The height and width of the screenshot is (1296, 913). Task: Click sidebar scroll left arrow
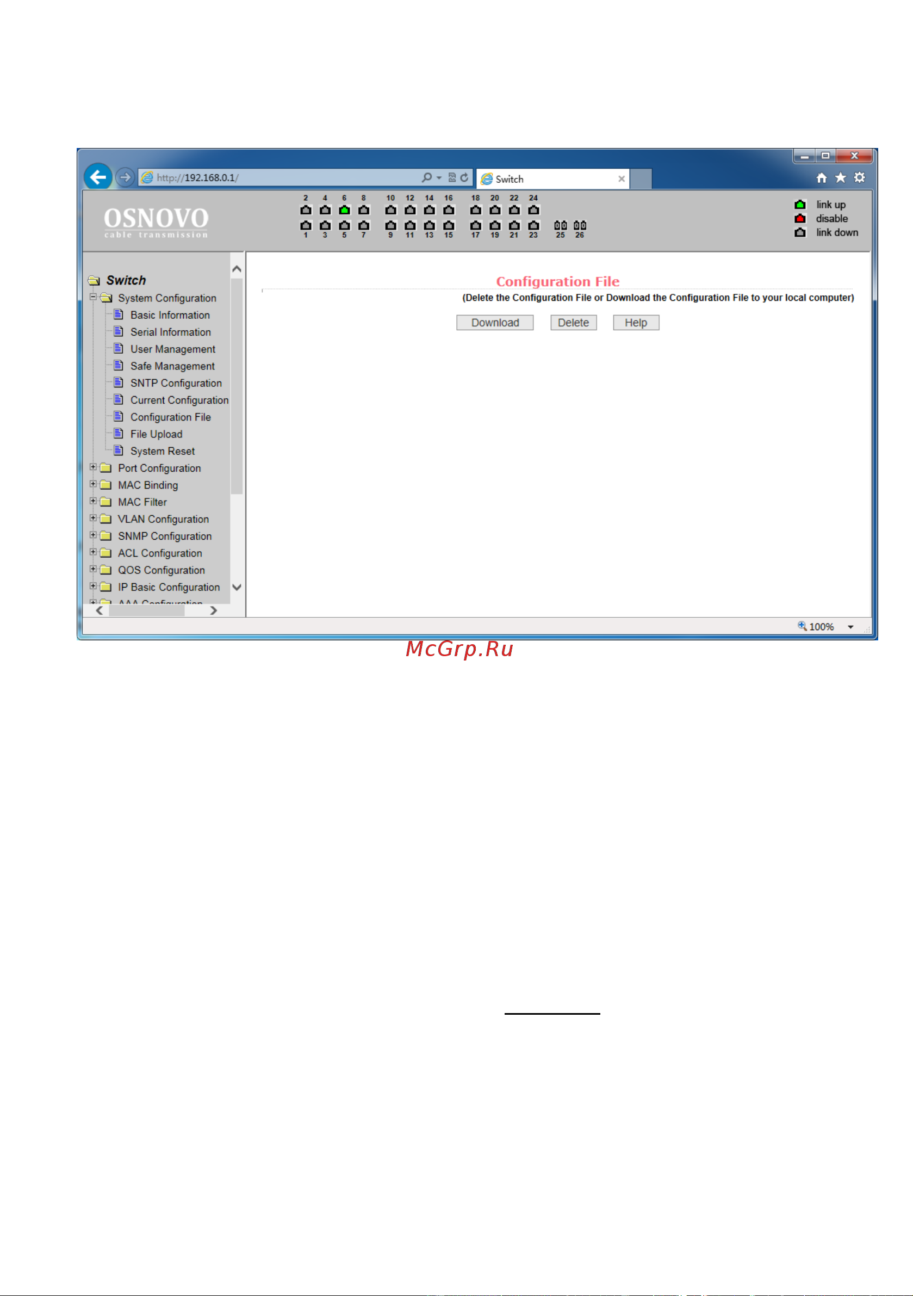[100, 610]
